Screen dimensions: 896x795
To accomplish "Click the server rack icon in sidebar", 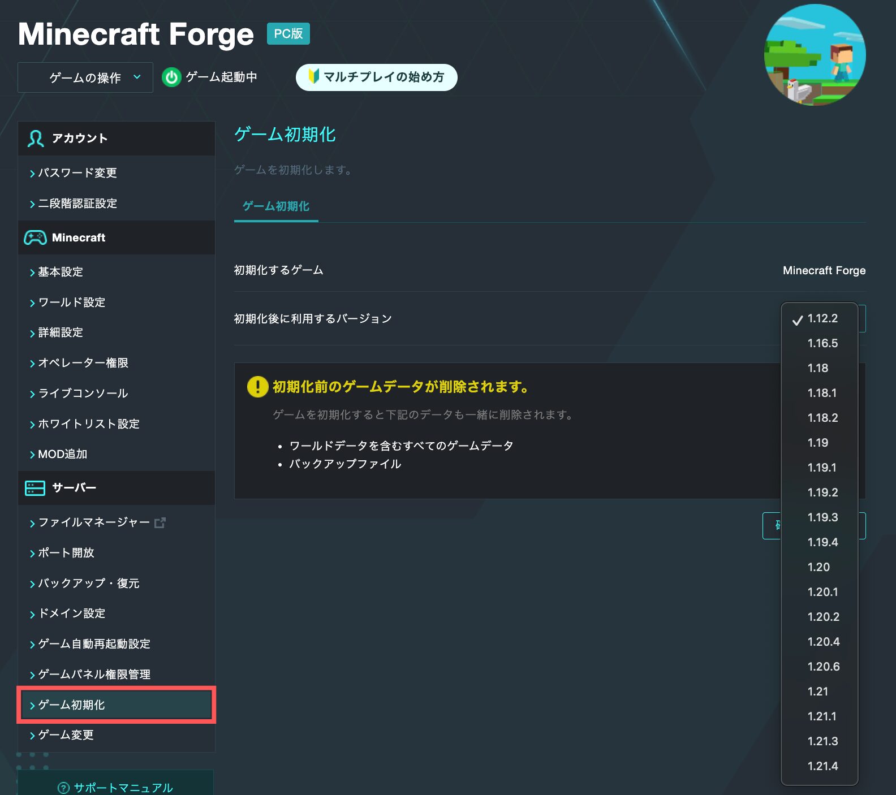I will click(35, 488).
